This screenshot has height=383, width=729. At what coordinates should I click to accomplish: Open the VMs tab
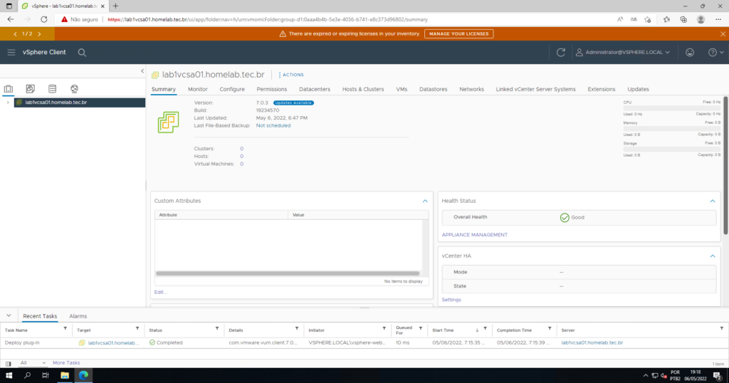point(402,89)
